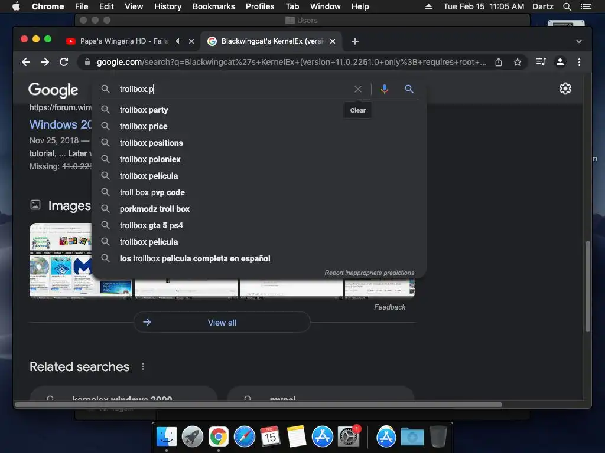Open the Chrome three-dot menu
Screen dimensions: 605x453
tap(579, 62)
